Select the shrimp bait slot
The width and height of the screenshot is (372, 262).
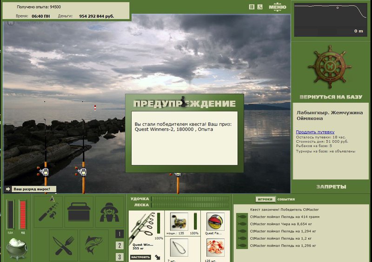coord(215,248)
